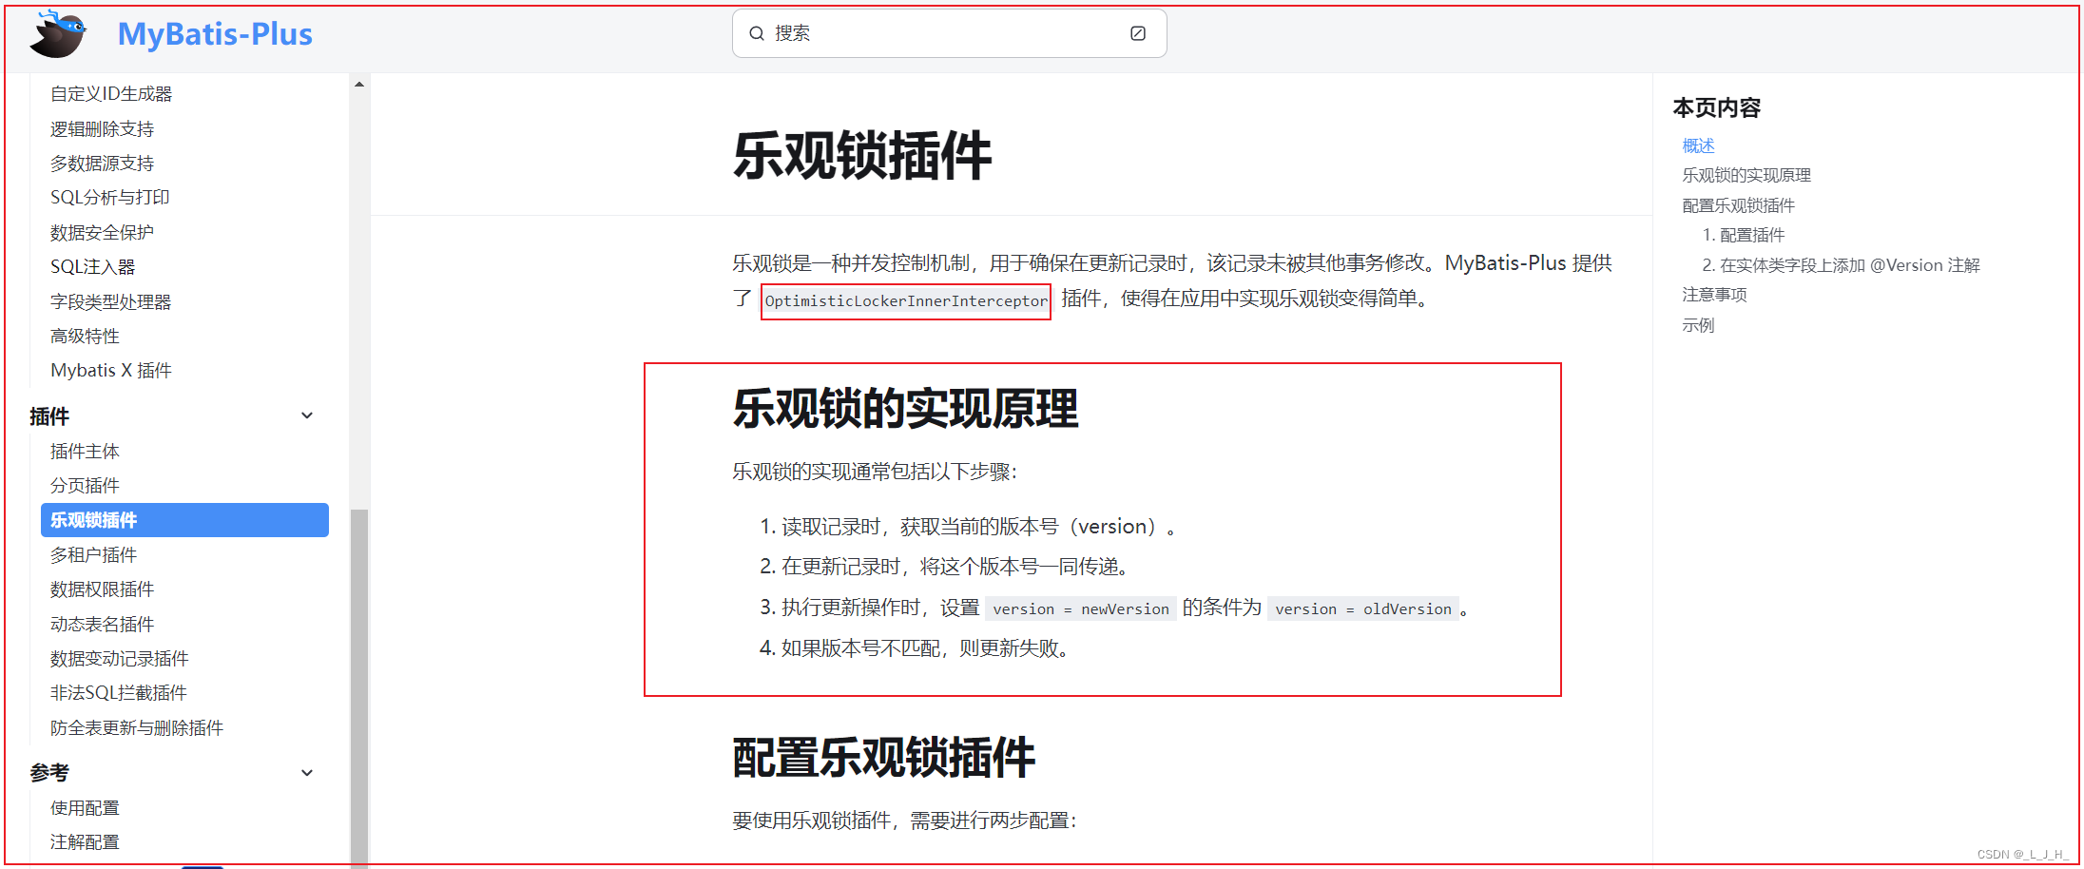Open 多租户插件 in sidebar
This screenshot has width=2084, height=869.
[93, 555]
